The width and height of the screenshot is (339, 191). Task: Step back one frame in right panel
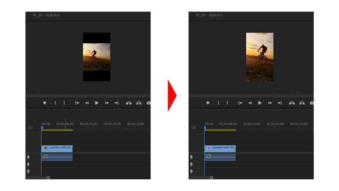coord(250,103)
